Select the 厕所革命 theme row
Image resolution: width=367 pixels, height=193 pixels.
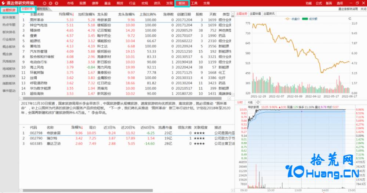click(x=126, y=20)
